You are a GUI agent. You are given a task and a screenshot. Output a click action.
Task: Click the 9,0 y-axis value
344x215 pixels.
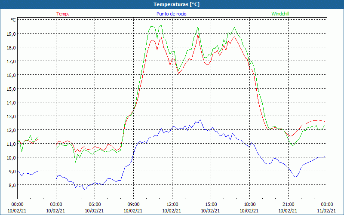tap(12, 171)
